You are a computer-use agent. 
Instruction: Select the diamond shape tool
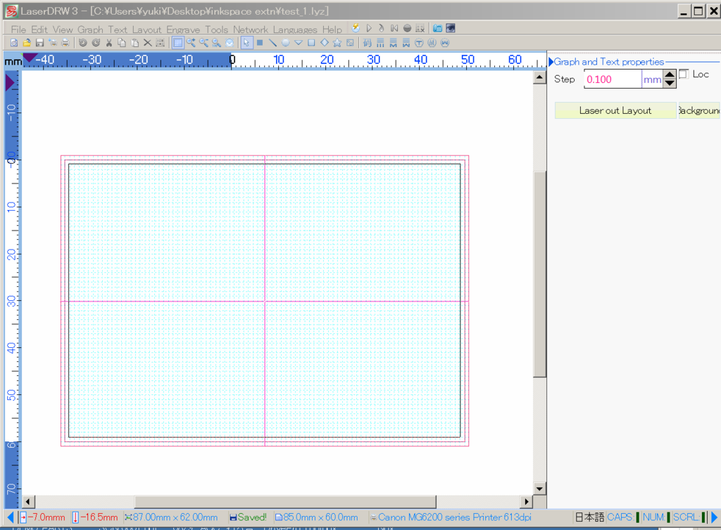324,43
